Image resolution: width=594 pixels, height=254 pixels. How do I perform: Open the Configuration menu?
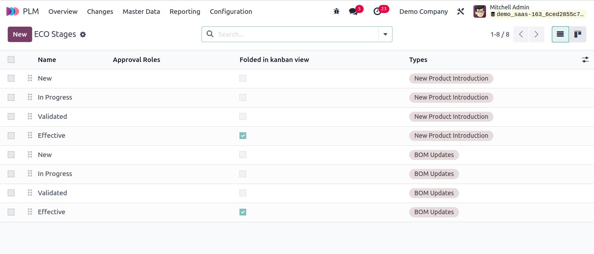(231, 12)
